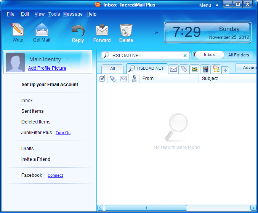
Task: Click the horizontal scrollbar thumb
Action: 146,208
